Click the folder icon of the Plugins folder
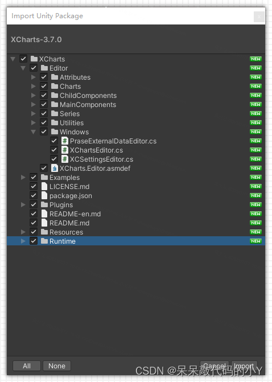Screen dimensions: 272x382 tap(44, 204)
